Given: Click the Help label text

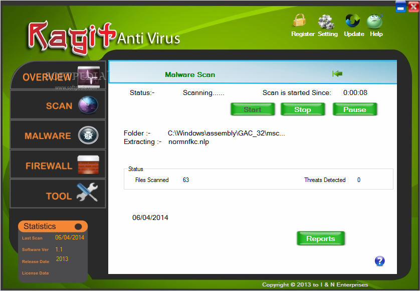Looking at the screenshot, I should point(376,34).
